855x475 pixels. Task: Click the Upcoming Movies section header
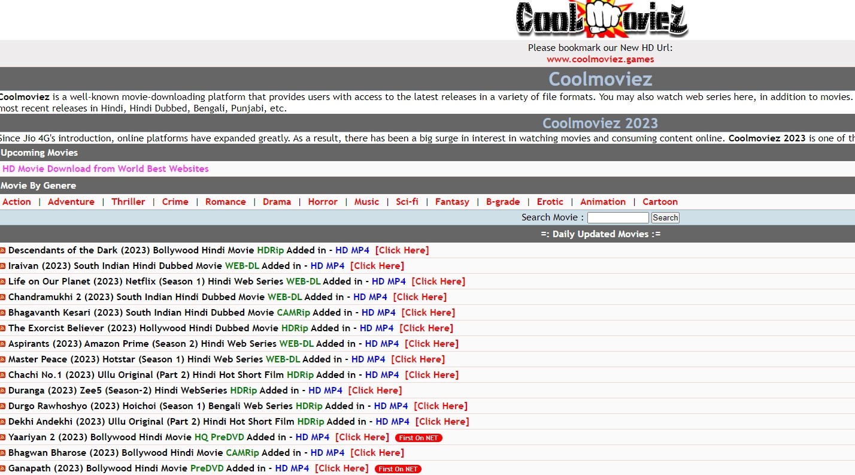(x=40, y=153)
